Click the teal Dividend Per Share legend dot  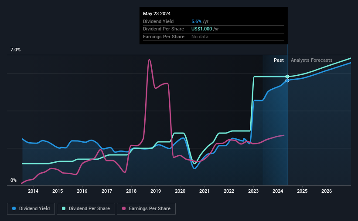pyautogui.click(x=64, y=208)
